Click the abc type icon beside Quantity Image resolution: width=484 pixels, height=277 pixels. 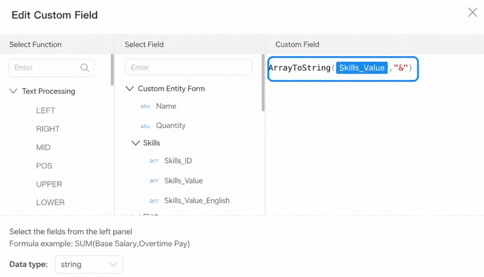[145, 126]
